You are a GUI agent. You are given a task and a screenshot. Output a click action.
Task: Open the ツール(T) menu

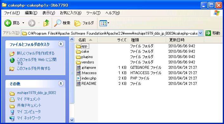click(93, 13)
